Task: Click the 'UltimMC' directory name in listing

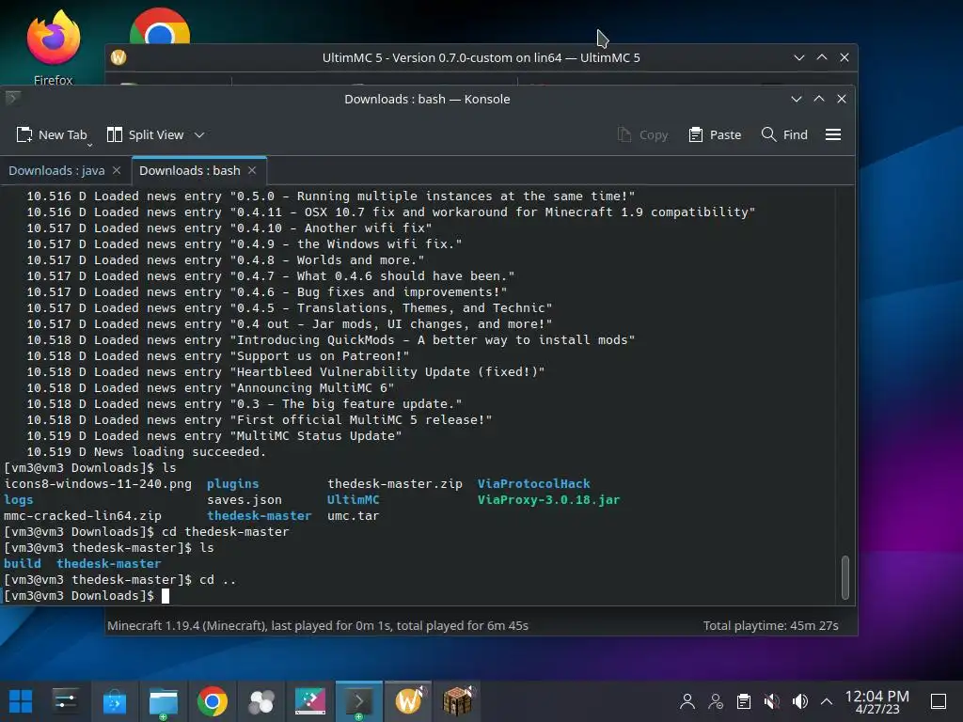Action: pos(354,500)
